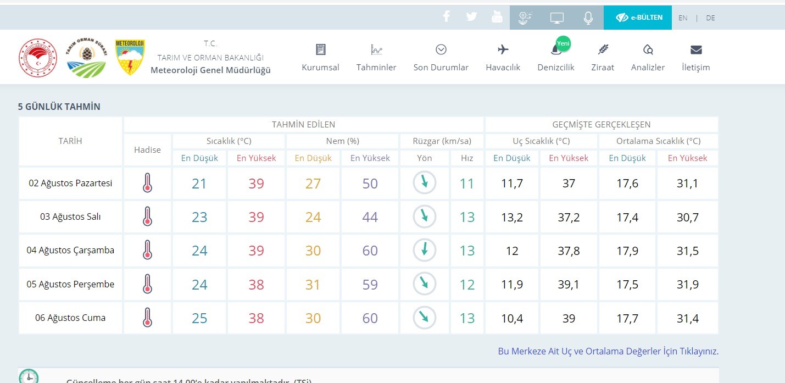Switch language to DE
This screenshot has height=383, width=785.
tap(710, 18)
